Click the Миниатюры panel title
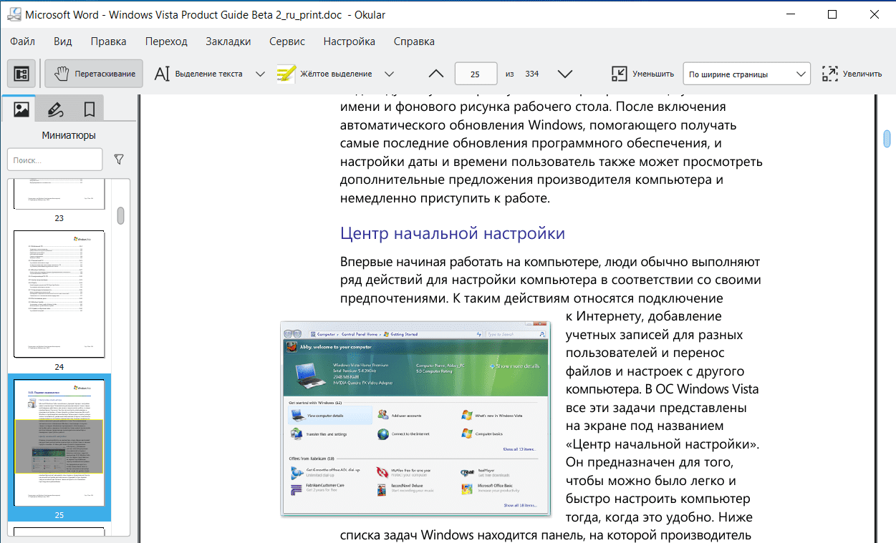This screenshot has width=896, height=543. [69, 135]
